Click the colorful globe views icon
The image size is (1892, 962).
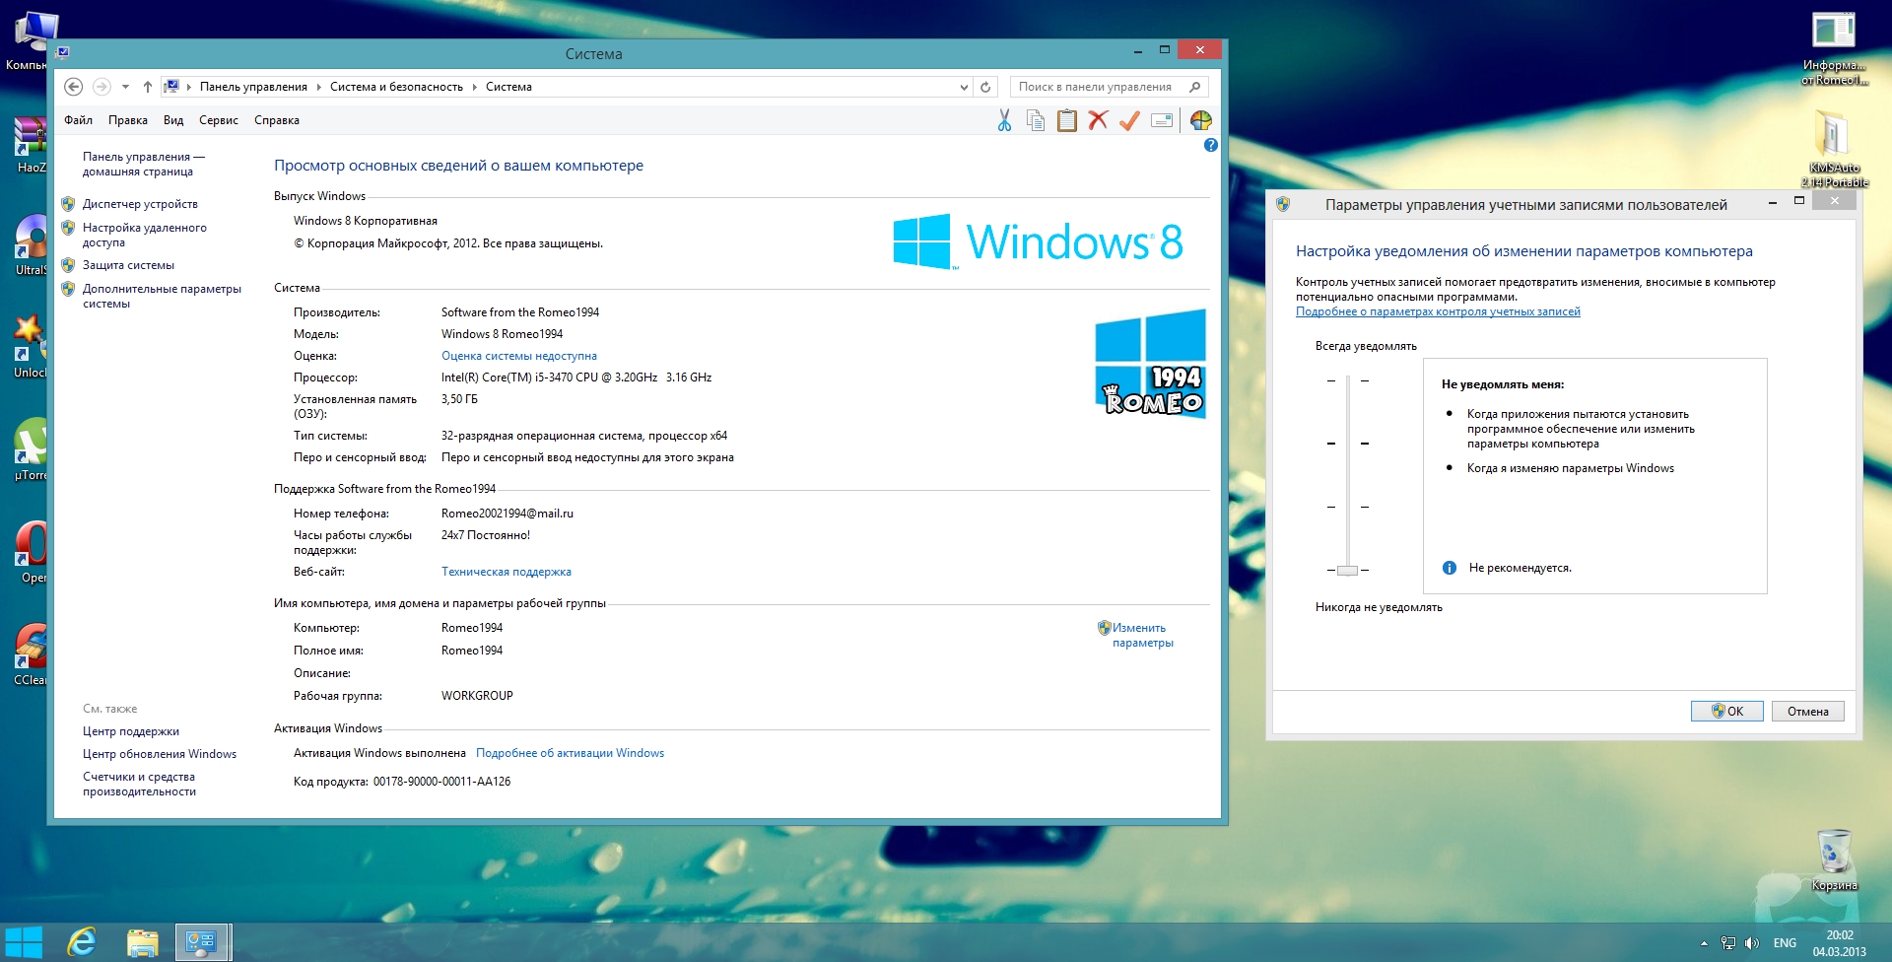pos(1200,120)
